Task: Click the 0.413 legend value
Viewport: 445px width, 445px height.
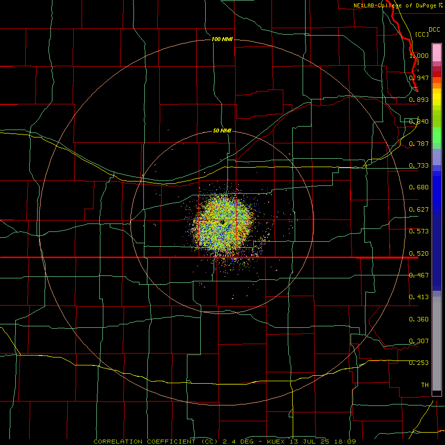Action: 419,297
